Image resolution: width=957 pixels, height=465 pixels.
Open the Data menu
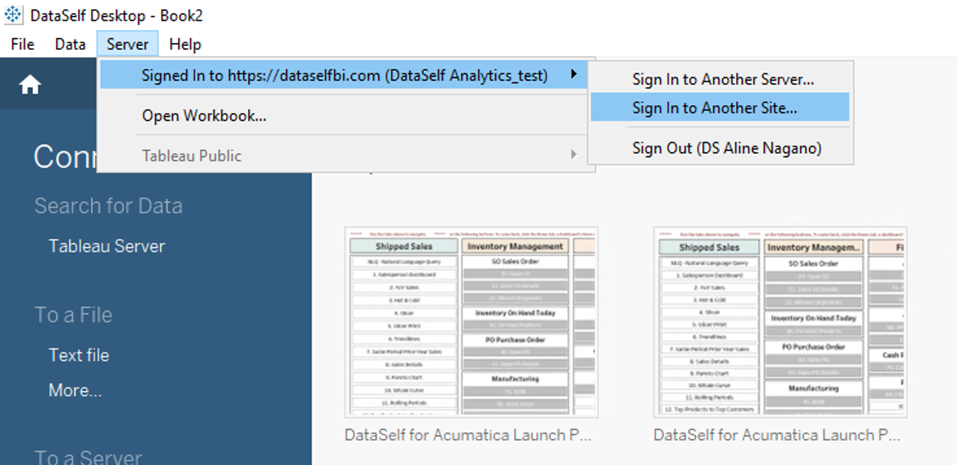click(70, 44)
